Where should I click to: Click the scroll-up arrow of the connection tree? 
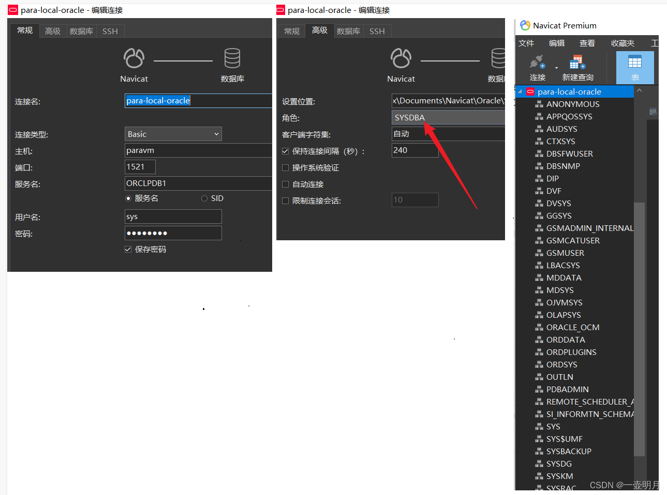tap(640, 90)
